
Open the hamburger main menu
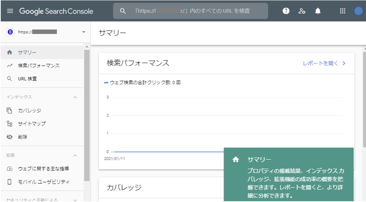(x=10, y=11)
